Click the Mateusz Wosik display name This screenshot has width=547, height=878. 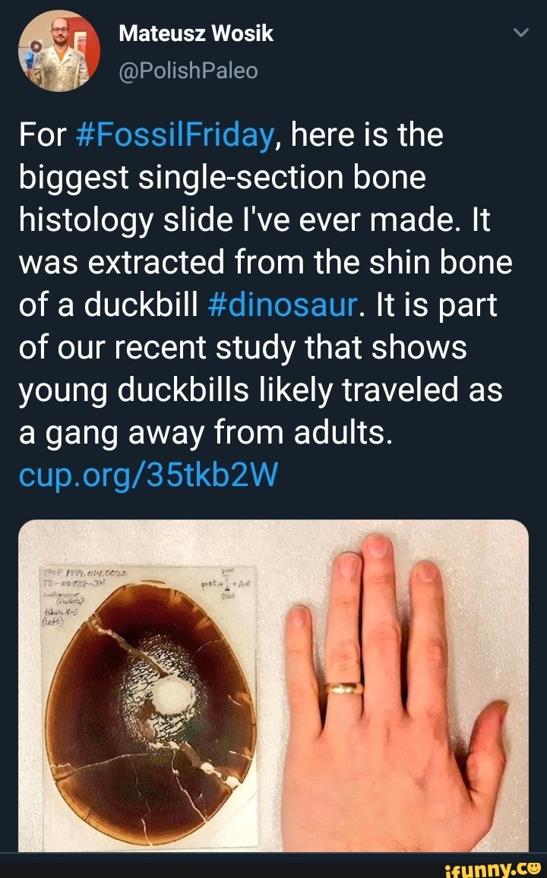point(196,33)
